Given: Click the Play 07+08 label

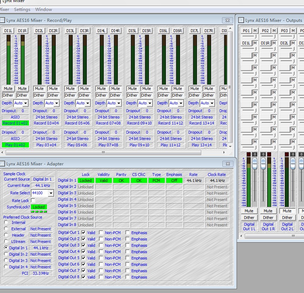Looking at the screenshot, I should (108, 145).
